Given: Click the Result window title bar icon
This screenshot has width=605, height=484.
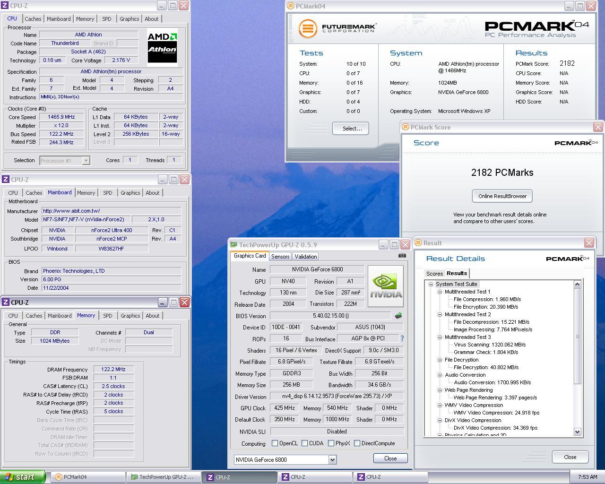Looking at the screenshot, I should click(x=418, y=242).
